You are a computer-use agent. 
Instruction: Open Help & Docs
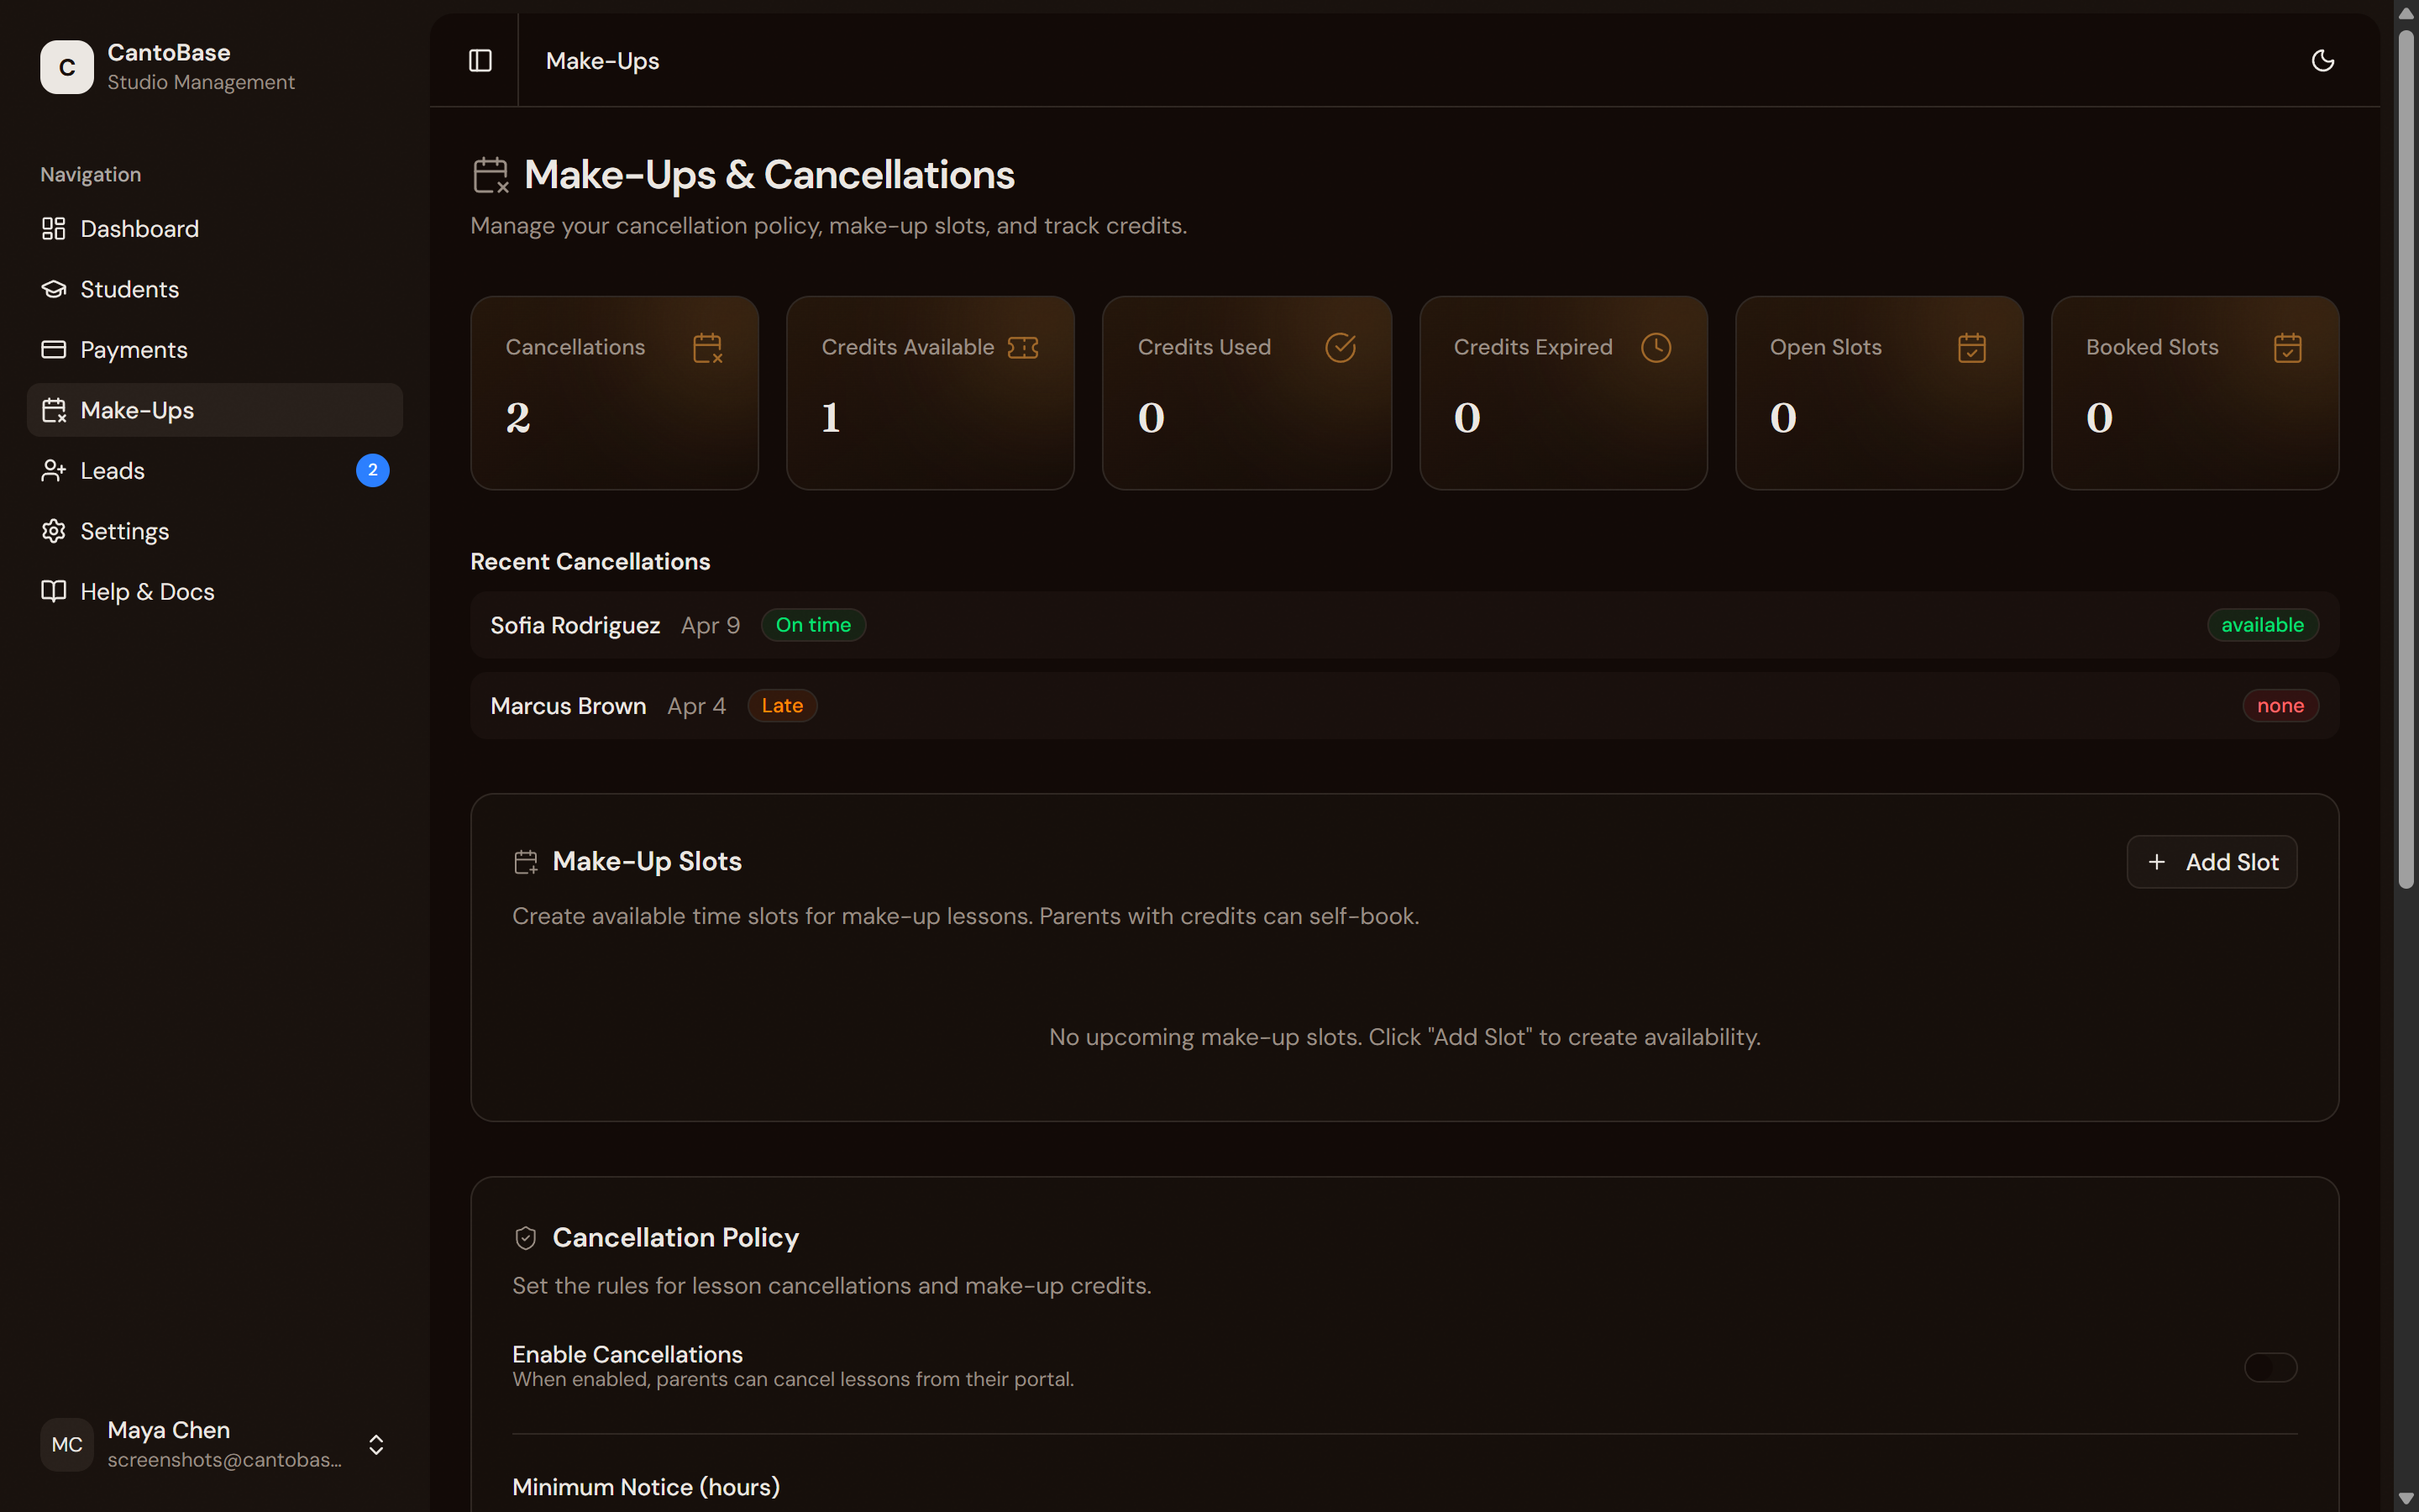pos(215,591)
